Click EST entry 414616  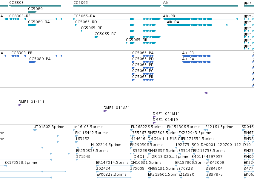(138, 139)
